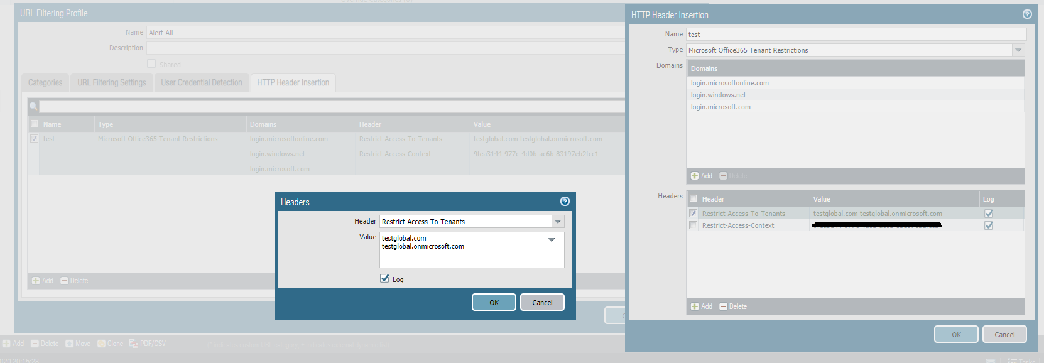
Task: Click Name field showing Alert-All
Action: coord(386,32)
